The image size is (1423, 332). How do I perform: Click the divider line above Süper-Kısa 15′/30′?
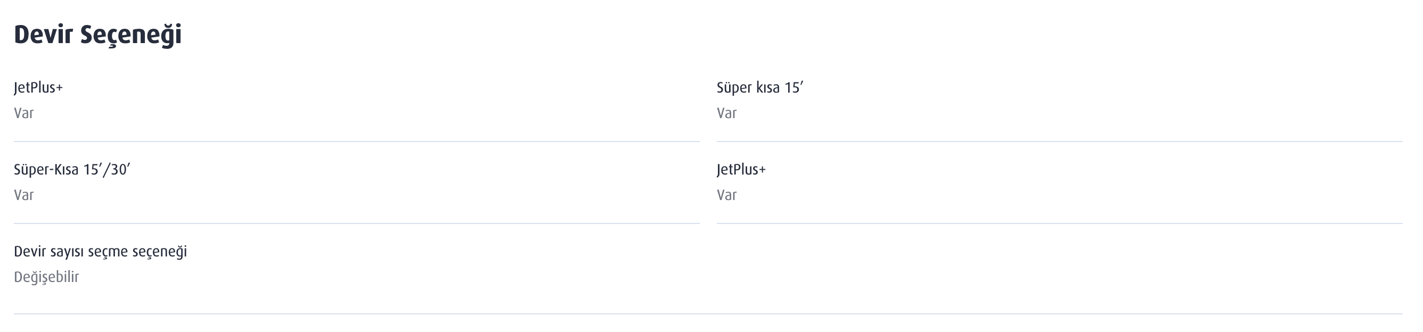tap(356, 142)
